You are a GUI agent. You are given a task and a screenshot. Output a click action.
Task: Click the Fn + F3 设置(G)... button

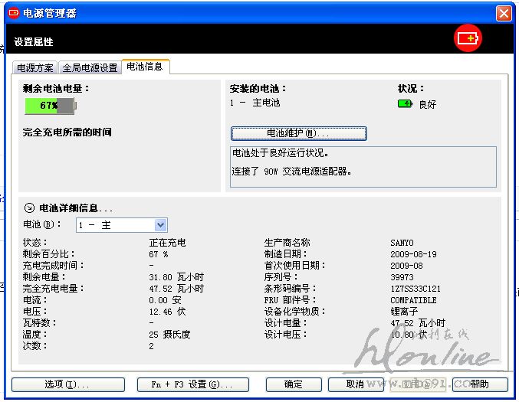(x=193, y=384)
